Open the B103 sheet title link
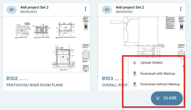This screenshot has width=191, height=110. (112, 79)
